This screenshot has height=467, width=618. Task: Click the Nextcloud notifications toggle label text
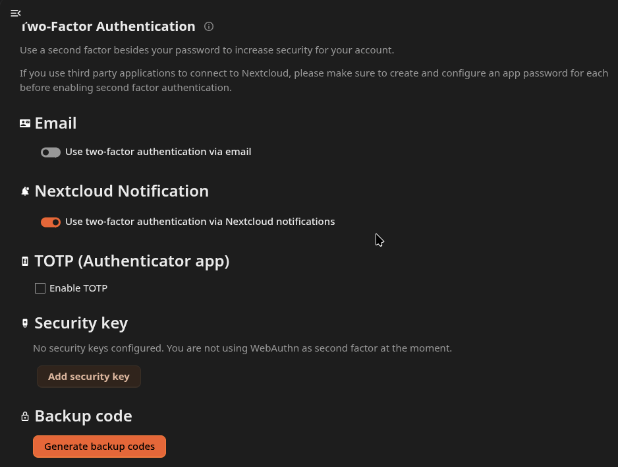pos(200,222)
